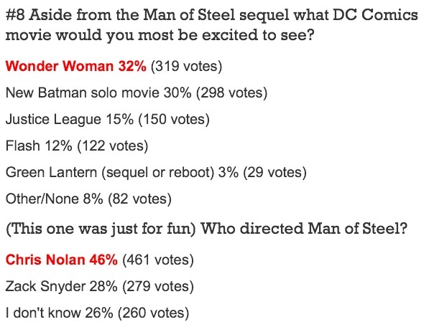Click the (29 votes) count text

(275, 173)
